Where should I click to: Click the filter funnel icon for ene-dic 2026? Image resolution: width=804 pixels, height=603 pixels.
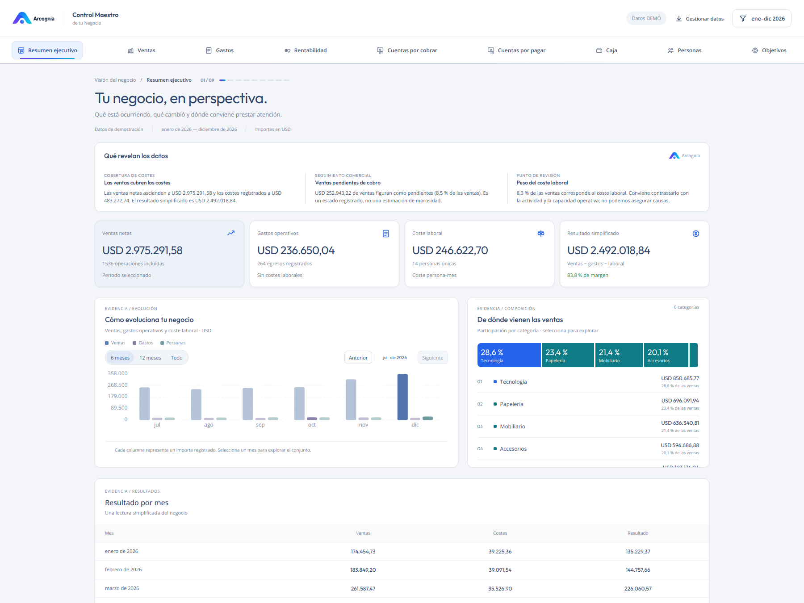(x=743, y=19)
